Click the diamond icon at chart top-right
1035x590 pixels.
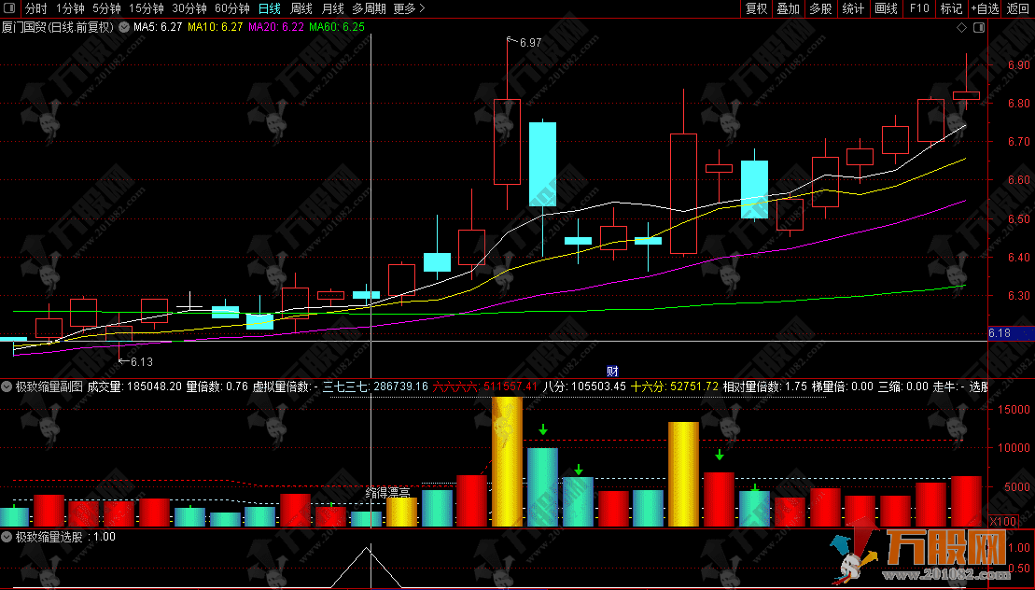click(x=961, y=27)
